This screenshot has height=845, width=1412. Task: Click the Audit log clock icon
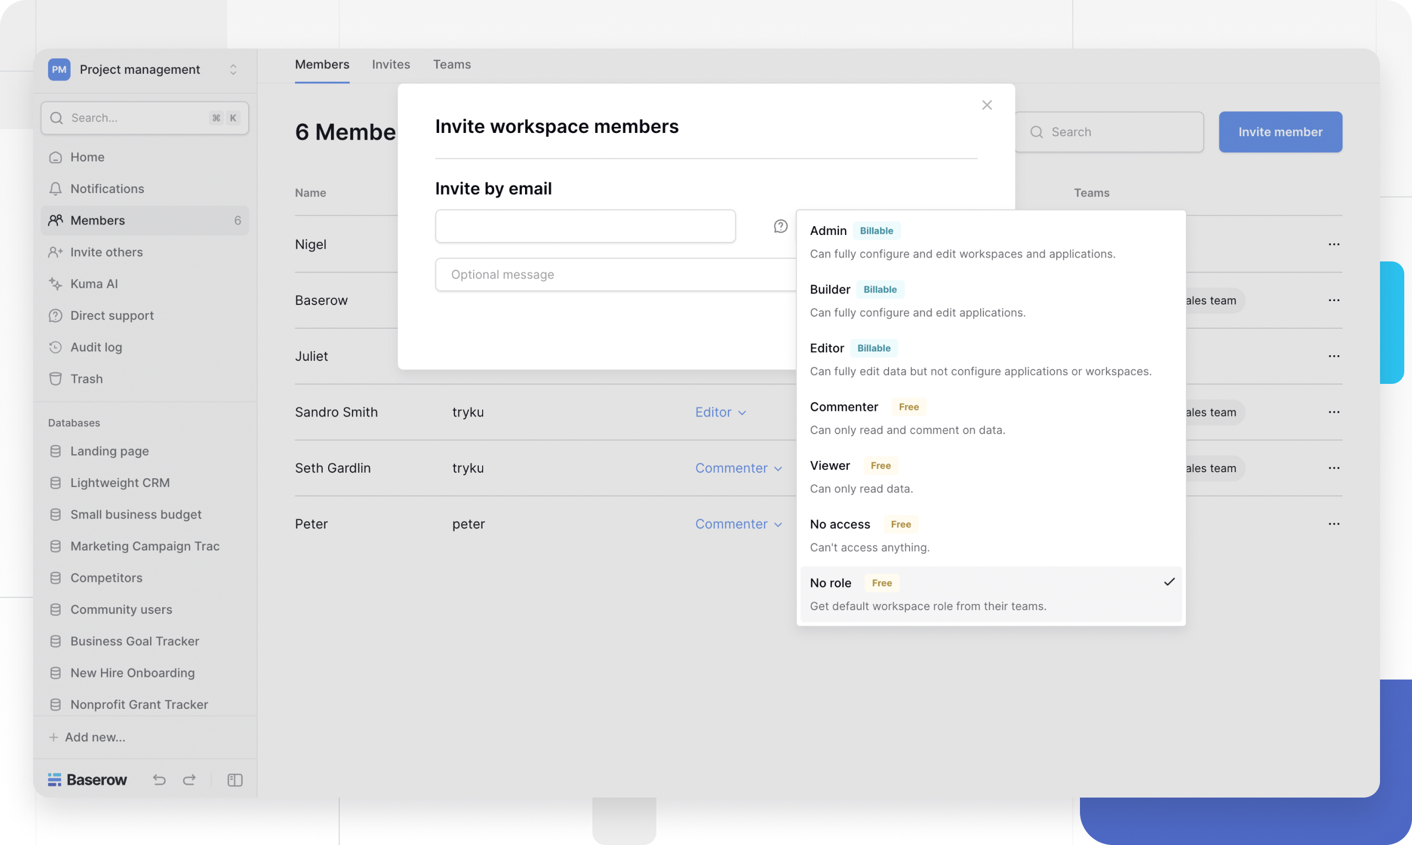(x=55, y=347)
